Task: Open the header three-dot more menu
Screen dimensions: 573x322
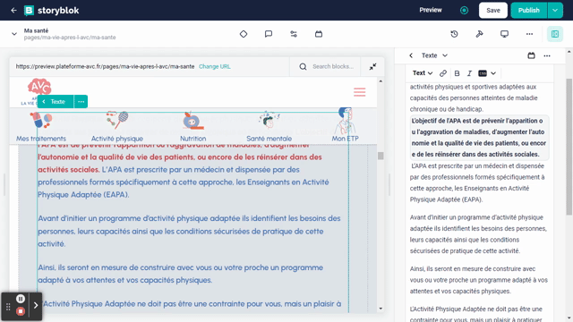Action: 529,34
